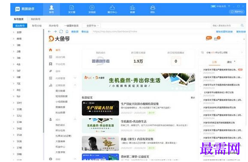
Task: Expand account group numbered 5
Action: pos(14,70)
